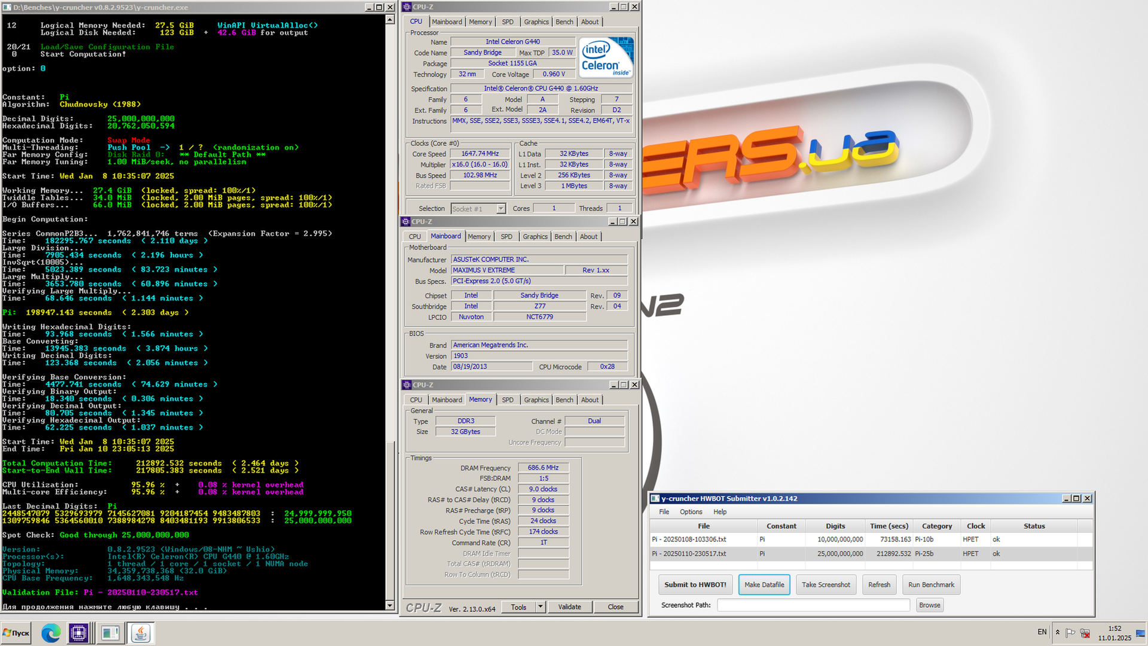Click the network tray icon
The width and height of the screenshot is (1148, 646).
tap(1085, 632)
